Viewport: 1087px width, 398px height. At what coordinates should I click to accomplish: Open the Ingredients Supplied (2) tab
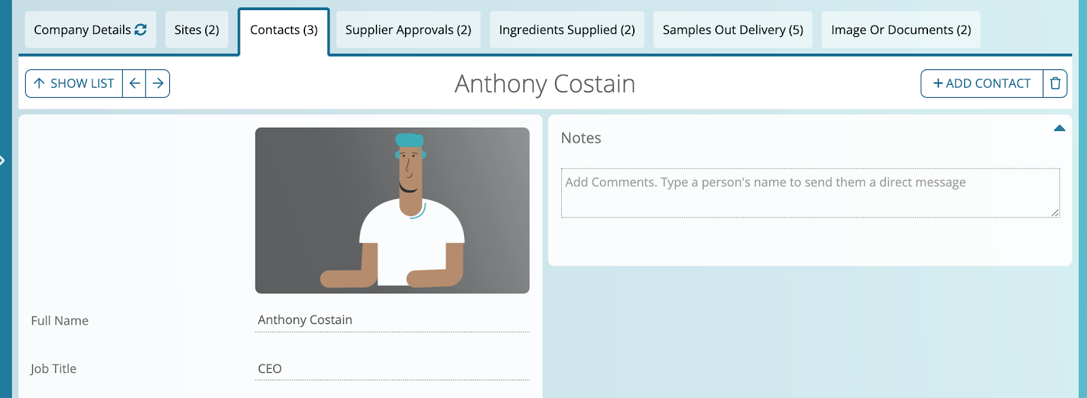click(x=567, y=30)
